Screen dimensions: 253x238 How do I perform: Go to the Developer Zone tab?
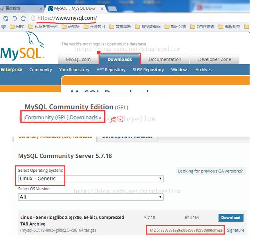214,59
